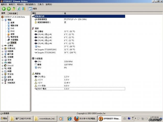
Task: Click the laptop icon tree item
Action: tap(8, 40)
